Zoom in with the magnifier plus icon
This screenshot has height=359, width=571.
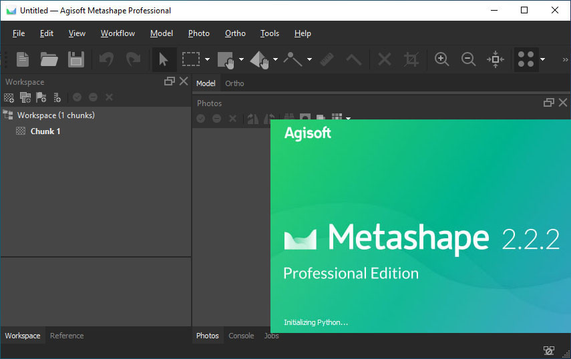point(441,59)
